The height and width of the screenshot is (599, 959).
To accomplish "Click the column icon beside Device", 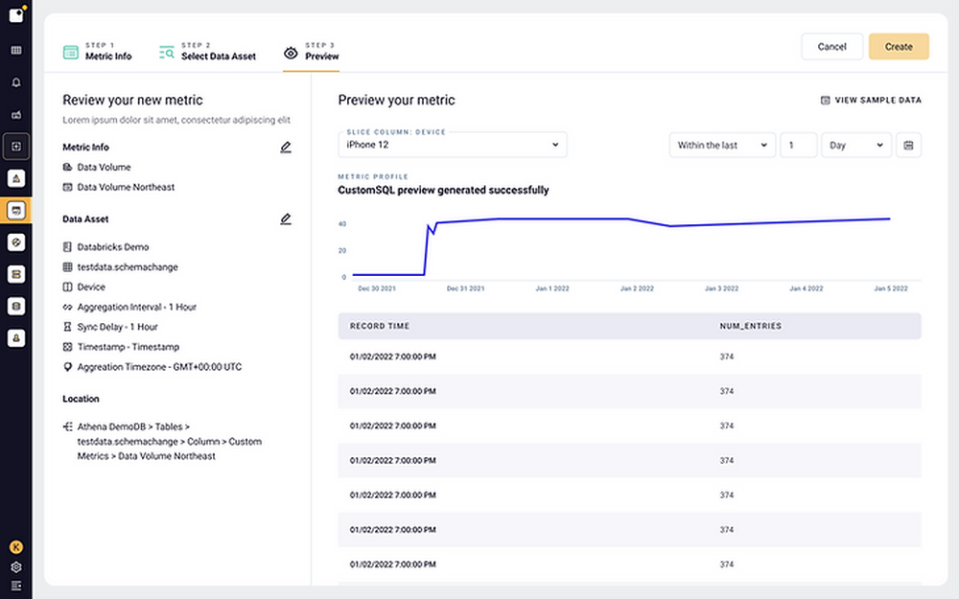I will [x=67, y=288].
